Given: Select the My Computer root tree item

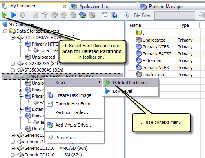Looking at the screenshot, I should pyautogui.click(x=22, y=24).
